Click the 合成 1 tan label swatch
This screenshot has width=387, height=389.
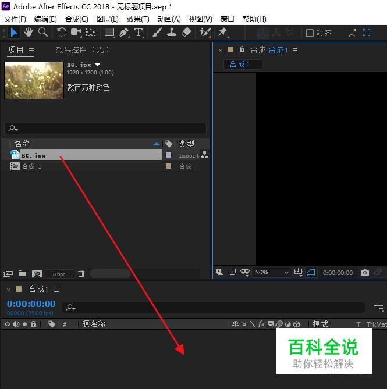tap(168, 166)
